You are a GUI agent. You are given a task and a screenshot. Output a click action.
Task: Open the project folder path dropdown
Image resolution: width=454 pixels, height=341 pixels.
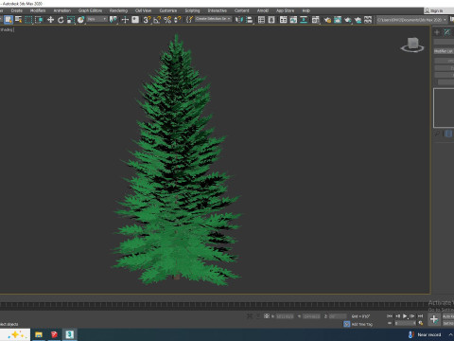(412, 20)
